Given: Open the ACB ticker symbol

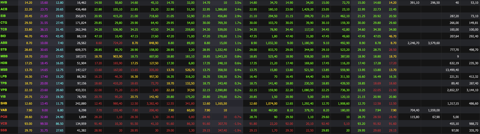Looking at the screenshot, I should pos(4,9).
